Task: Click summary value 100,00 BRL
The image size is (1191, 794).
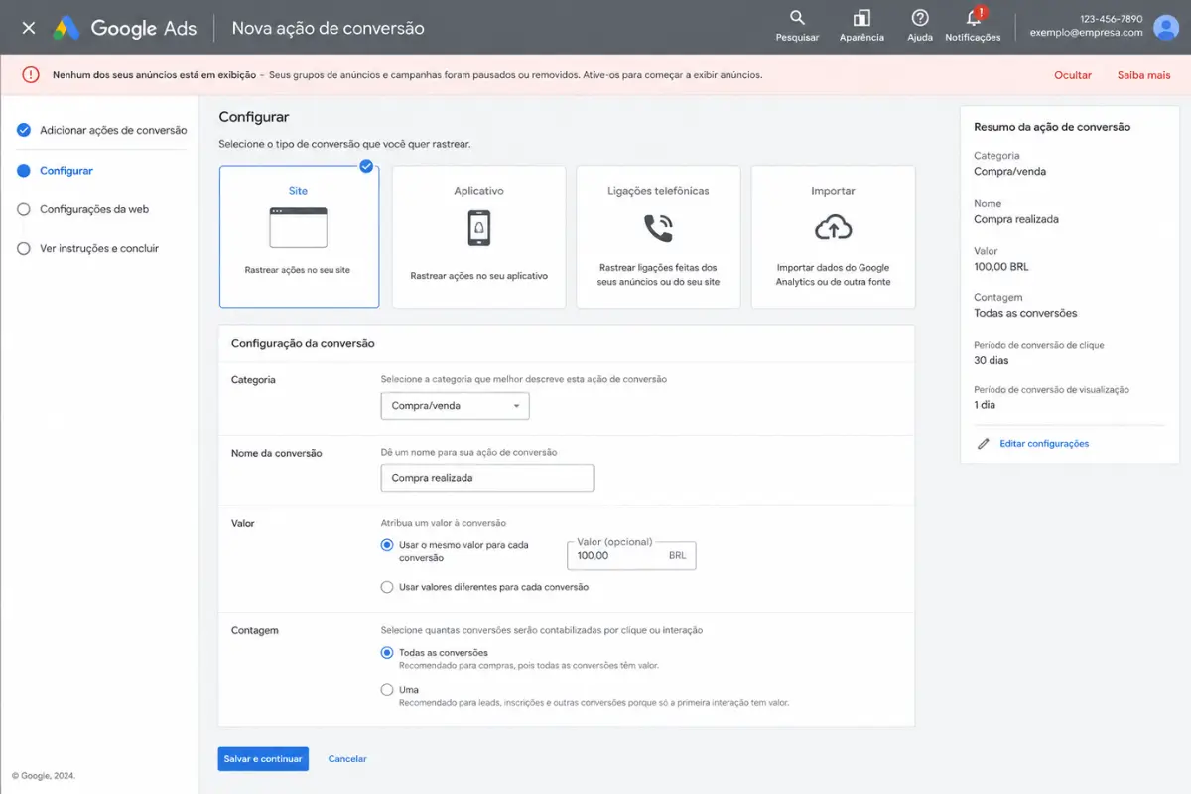Action: pyautogui.click(x=1000, y=267)
